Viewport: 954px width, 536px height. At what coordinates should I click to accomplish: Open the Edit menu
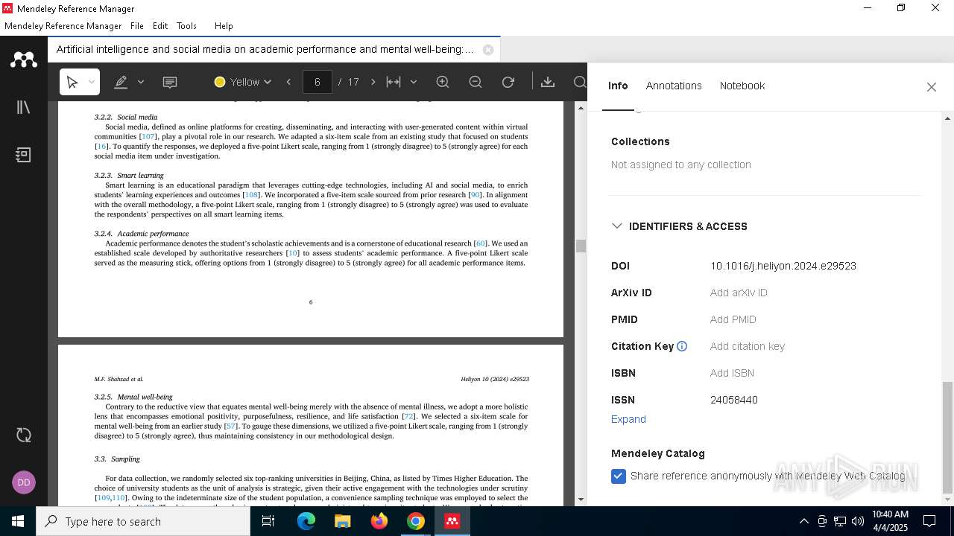[160, 25]
